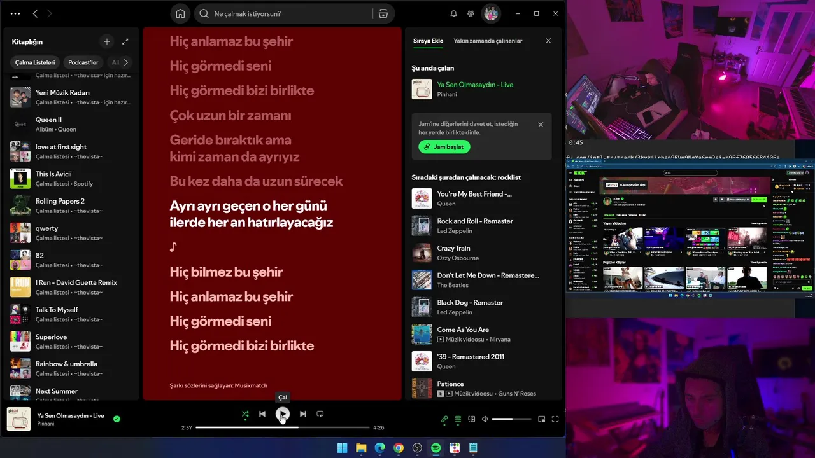Open File Explorer from the taskbar

pyautogui.click(x=361, y=448)
